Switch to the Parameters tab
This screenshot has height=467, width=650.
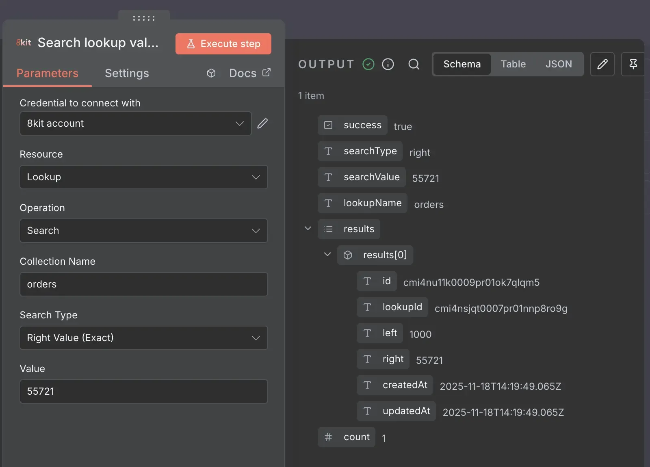(48, 73)
